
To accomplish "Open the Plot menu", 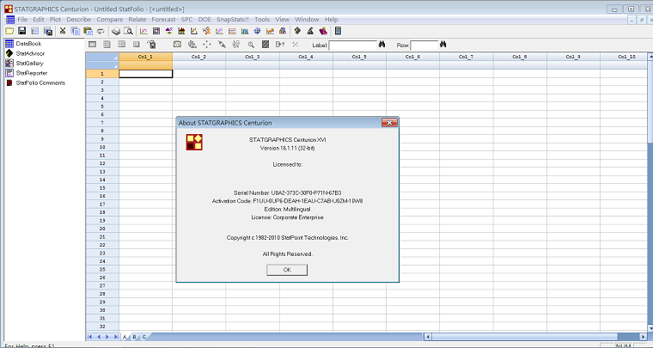I will click(x=55, y=19).
